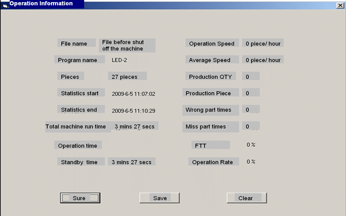Select the Wrong part times value 0
Viewport: 346px width, 216px height.
coord(251,109)
